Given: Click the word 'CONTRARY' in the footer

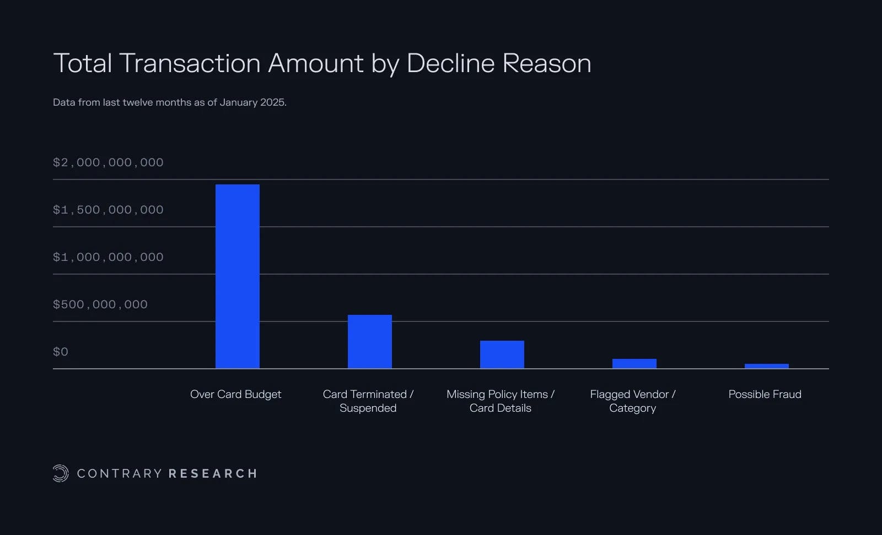Looking at the screenshot, I should coord(119,473).
